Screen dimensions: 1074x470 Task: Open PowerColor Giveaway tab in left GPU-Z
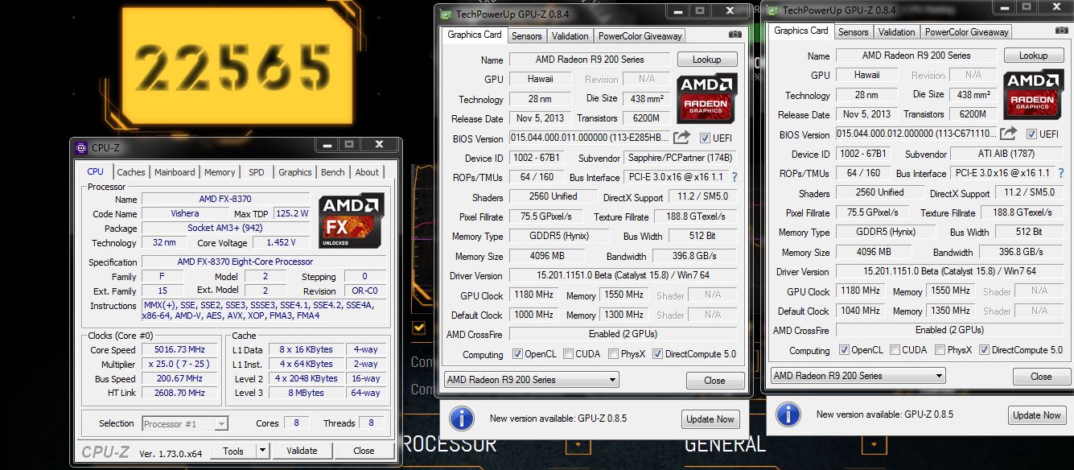point(640,36)
